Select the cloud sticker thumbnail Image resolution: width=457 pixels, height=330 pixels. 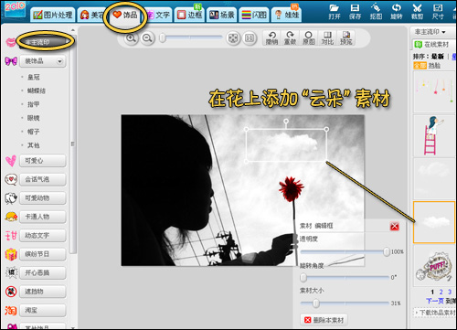coord(434,222)
